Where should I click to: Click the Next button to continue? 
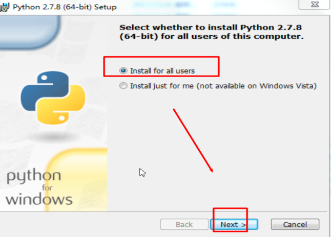pos(234,224)
